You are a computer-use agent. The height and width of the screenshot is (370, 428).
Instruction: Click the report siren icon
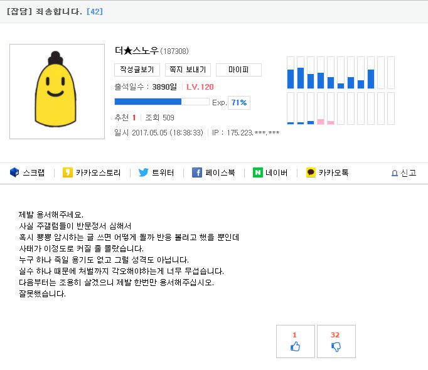tap(394, 173)
